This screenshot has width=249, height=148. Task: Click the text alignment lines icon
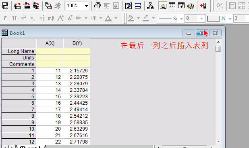point(79,18)
